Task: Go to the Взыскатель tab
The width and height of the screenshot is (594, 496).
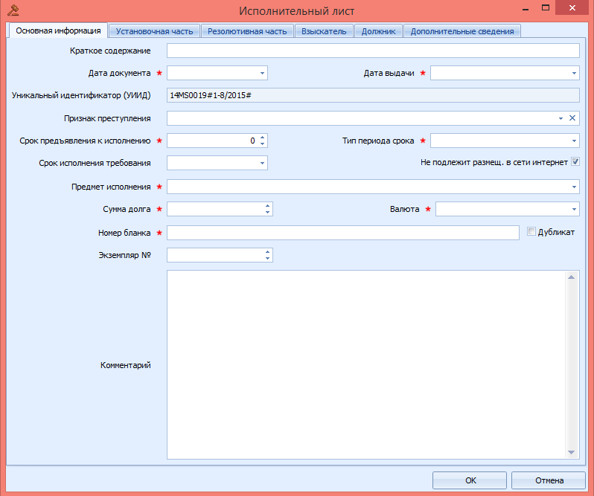Action: [324, 31]
